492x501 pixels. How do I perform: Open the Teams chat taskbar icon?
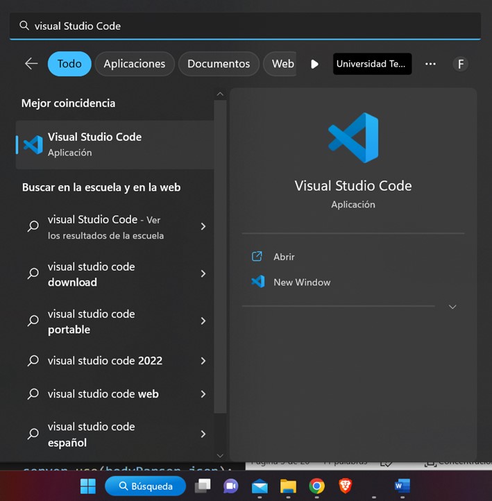[x=230, y=486]
